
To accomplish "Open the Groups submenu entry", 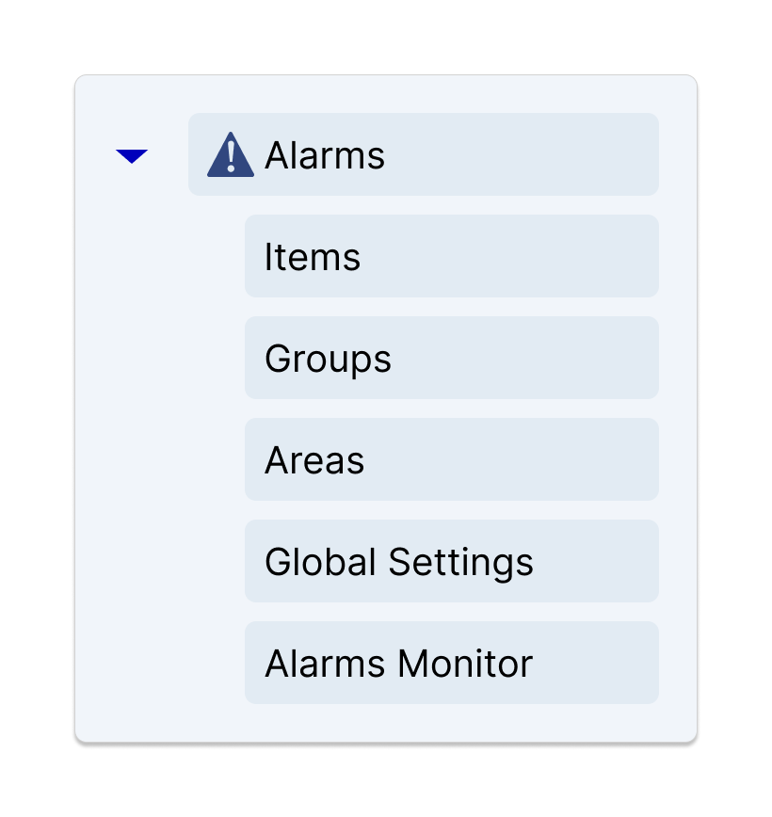I will (452, 358).
